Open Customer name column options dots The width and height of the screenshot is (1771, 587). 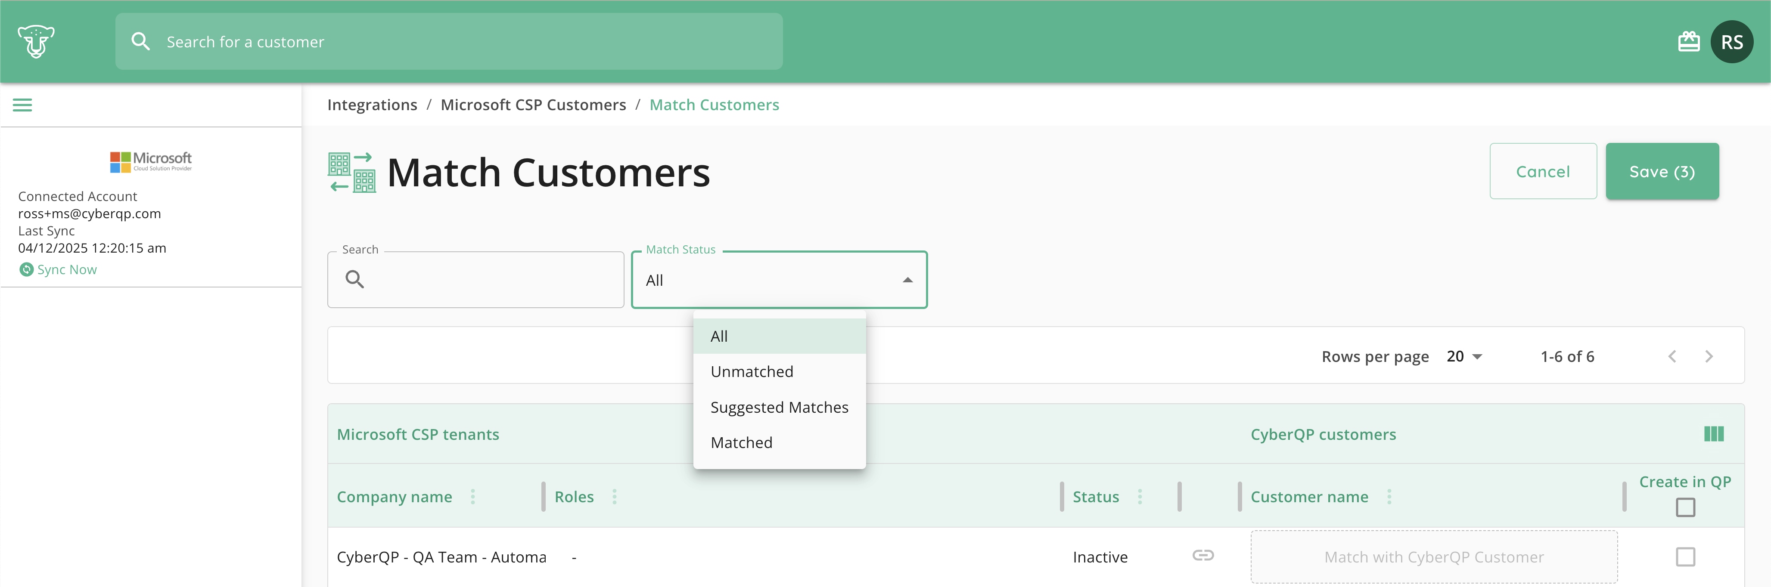pyautogui.click(x=1389, y=496)
